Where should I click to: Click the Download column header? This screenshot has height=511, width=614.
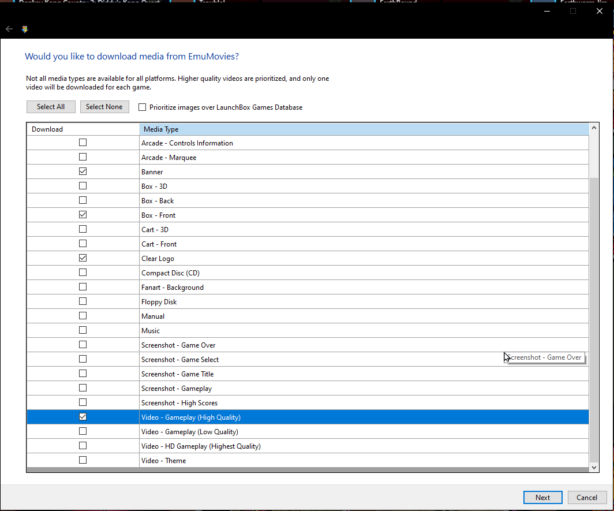[83, 129]
